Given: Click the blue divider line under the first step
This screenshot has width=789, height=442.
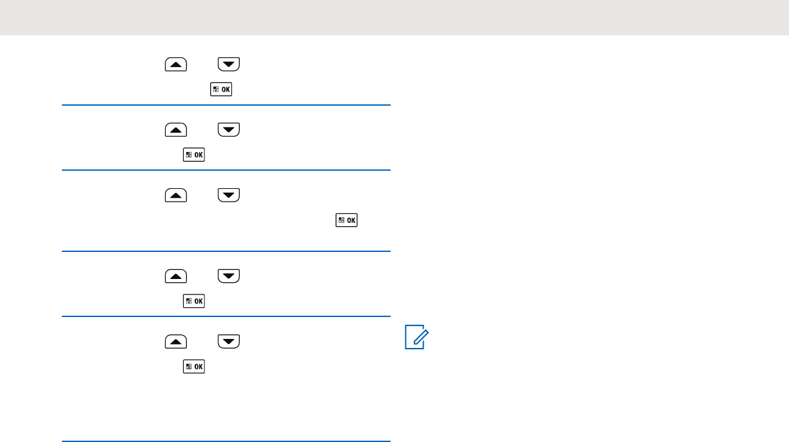Looking at the screenshot, I should (226, 105).
